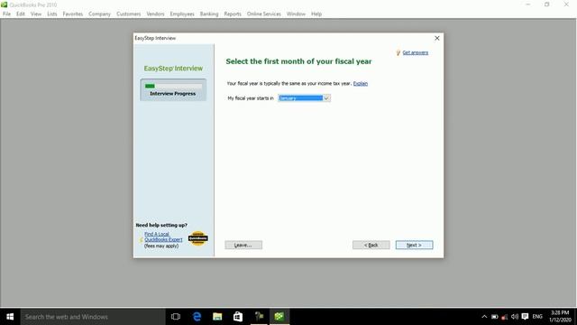
Task: Click the QuickBooks certified badge icon
Action: coord(198,238)
